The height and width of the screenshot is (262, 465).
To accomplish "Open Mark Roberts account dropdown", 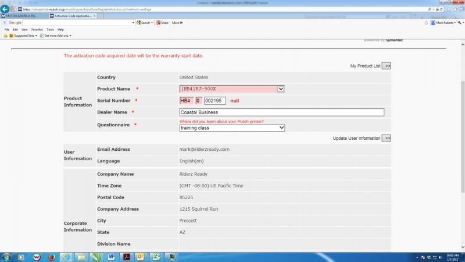I will (443, 23).
